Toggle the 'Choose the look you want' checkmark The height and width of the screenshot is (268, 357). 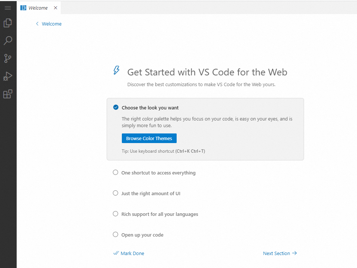coord(116,108)
